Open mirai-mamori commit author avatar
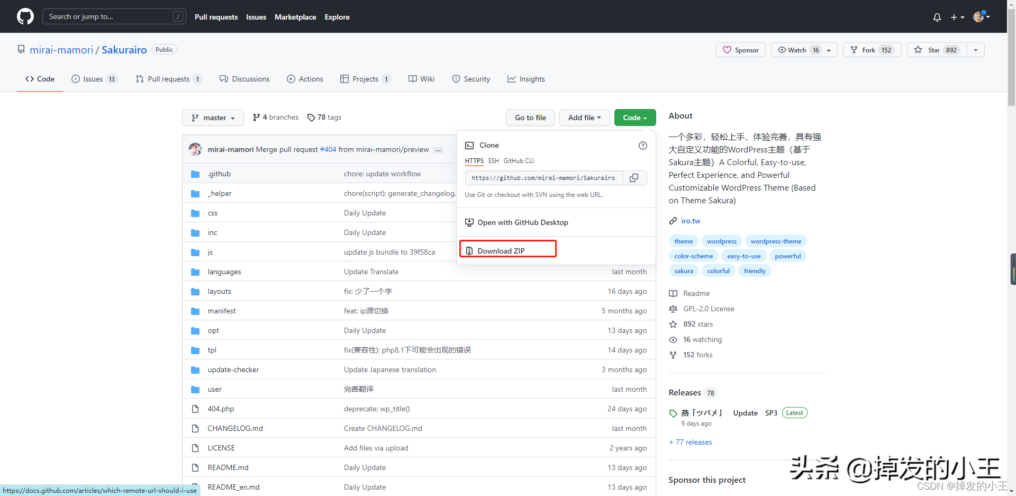This screenshot has width=1016, height=496. [x=195, y=149]
